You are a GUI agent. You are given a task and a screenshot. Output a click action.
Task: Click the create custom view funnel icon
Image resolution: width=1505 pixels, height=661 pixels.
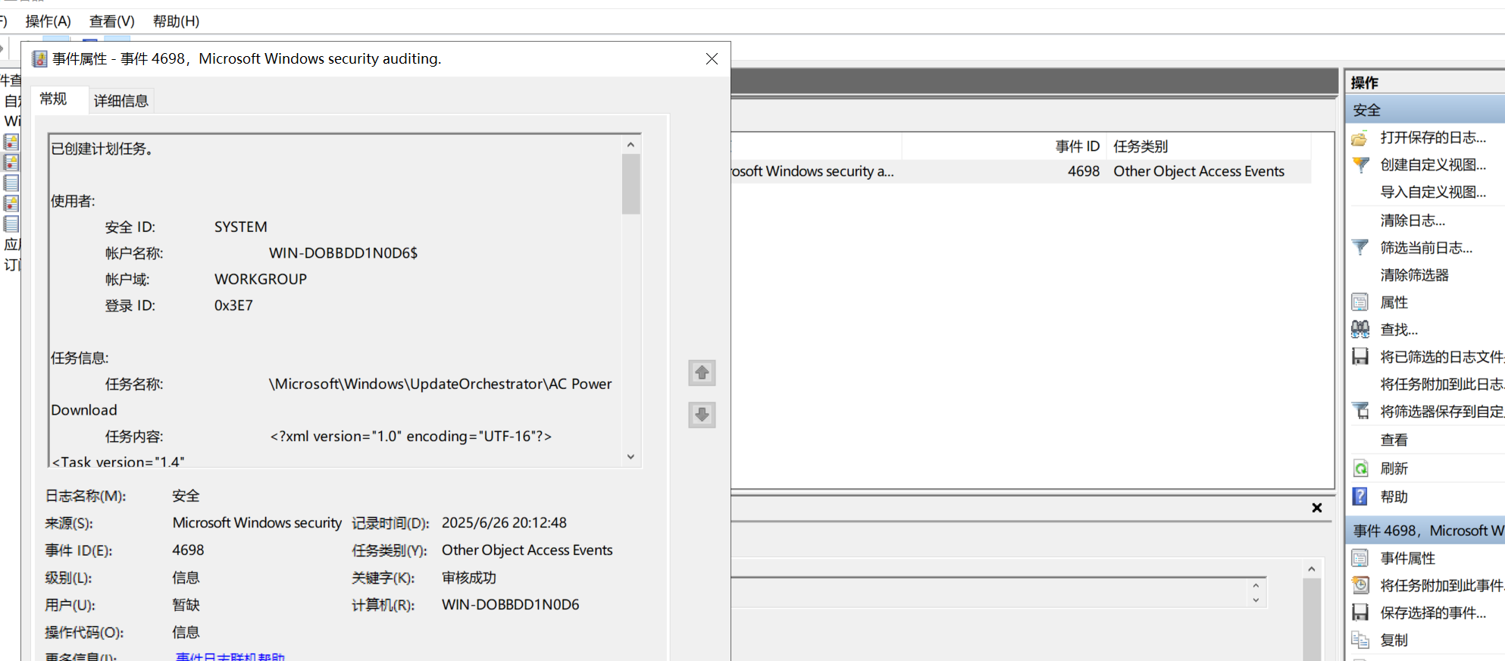click(x=1360, y=165)
